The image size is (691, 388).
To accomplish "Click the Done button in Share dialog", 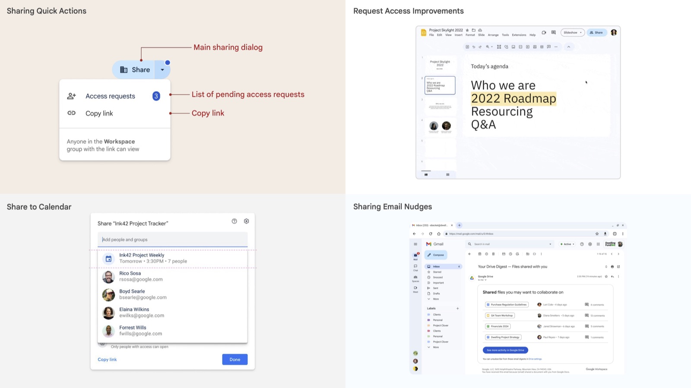I will 235,360.
